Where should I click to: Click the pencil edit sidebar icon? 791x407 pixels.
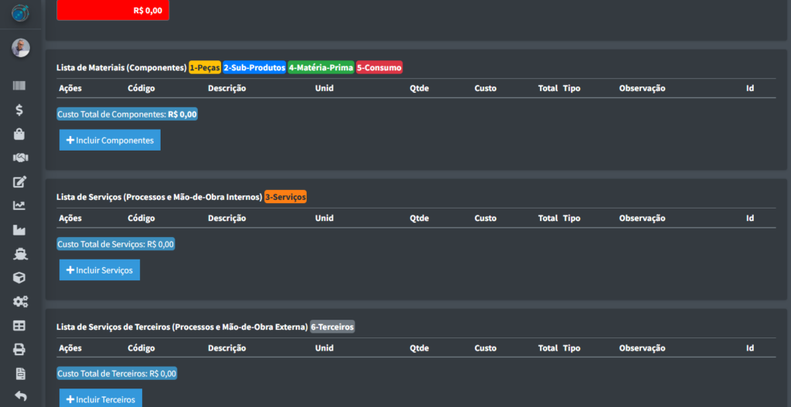[x=20, y=181]
